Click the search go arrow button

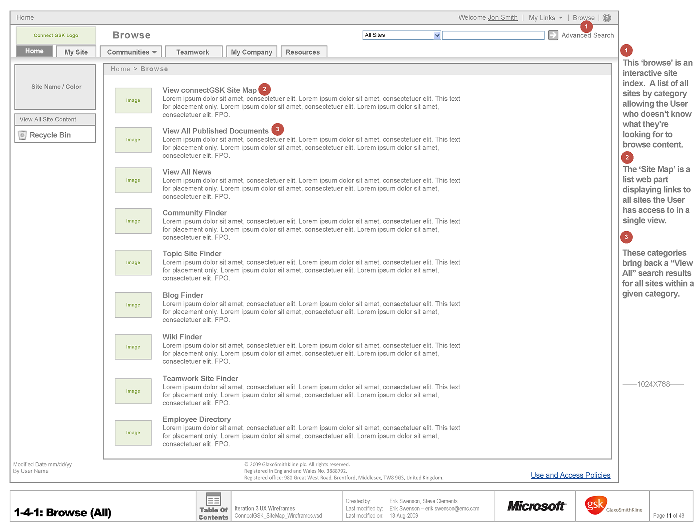553,35
